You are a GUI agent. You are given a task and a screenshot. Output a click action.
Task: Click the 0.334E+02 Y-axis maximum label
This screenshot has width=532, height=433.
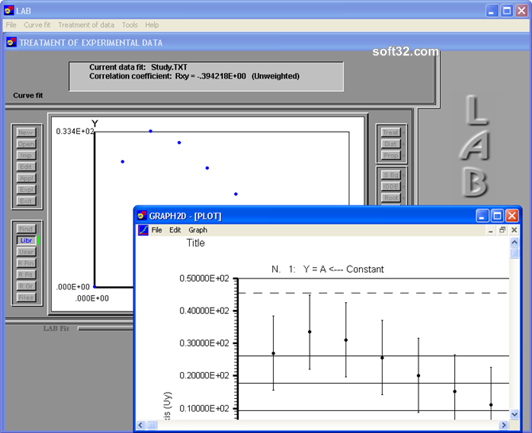click(x=75, y=132)
